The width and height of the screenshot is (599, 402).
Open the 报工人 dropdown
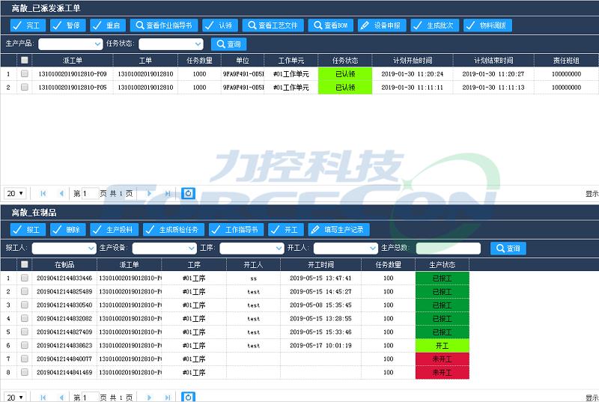[64, 248]
